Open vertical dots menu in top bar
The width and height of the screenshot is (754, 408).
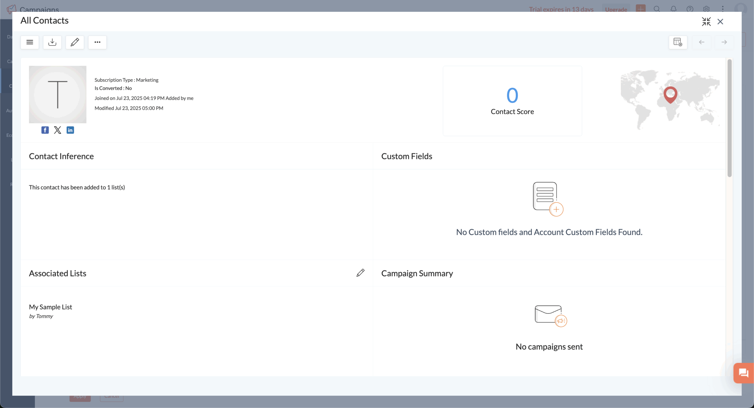[x=723, y=9]
